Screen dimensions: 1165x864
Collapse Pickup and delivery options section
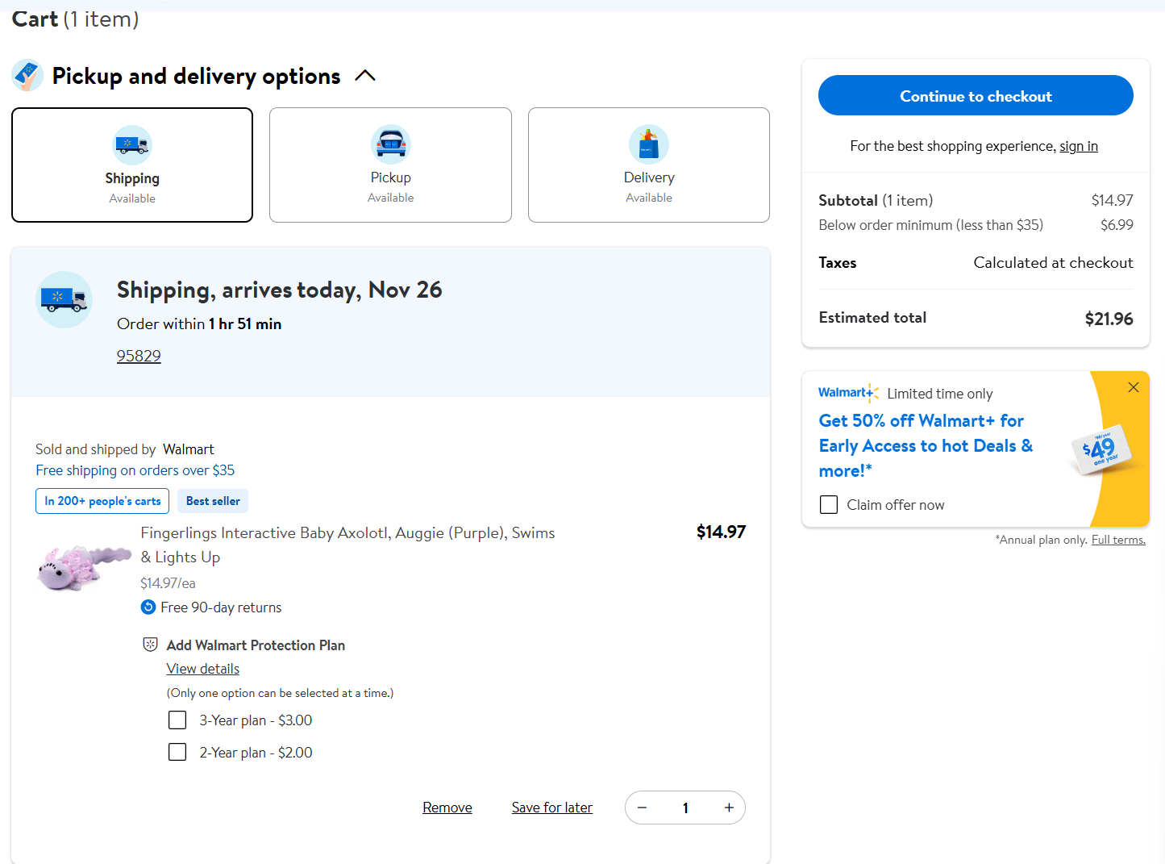[365, 76]
